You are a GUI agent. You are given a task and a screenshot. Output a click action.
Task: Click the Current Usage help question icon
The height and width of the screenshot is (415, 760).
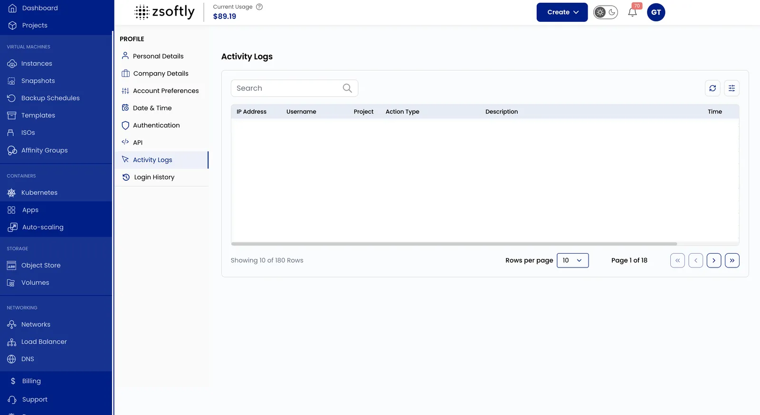[259, 7]
